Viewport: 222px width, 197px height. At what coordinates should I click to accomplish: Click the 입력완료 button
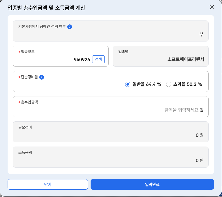pyautogui.click(x=152, y=184)
